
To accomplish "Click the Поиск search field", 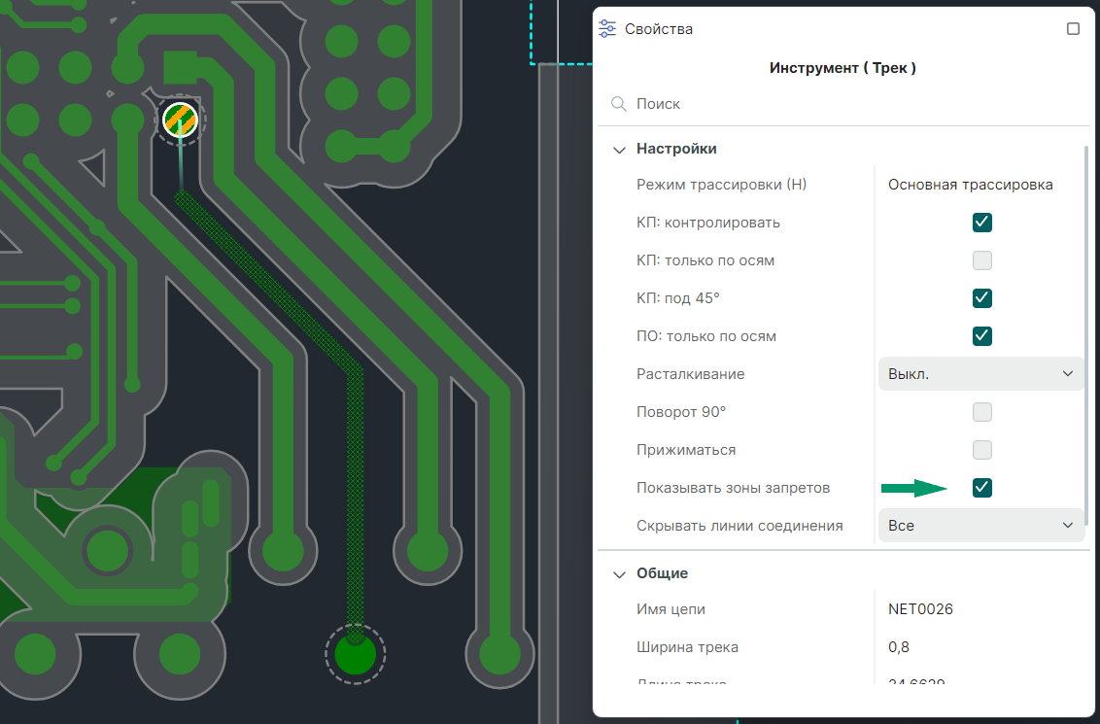I will [x=845, y=104].
